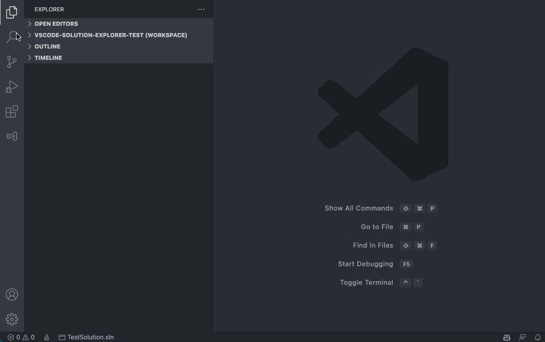
Task: Click the flame icon in the status bar
Action: click(46, 337)
